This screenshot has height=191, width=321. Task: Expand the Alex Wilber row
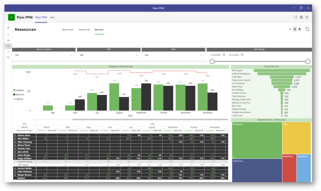15,139
